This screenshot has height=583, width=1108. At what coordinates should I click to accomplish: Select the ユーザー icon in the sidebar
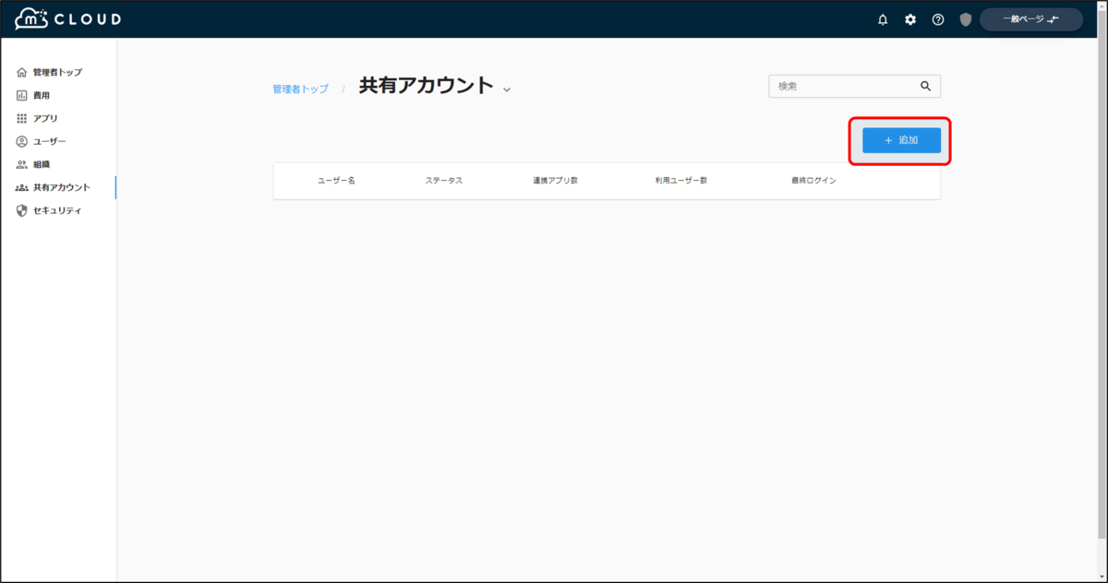[x=43, y=141]
